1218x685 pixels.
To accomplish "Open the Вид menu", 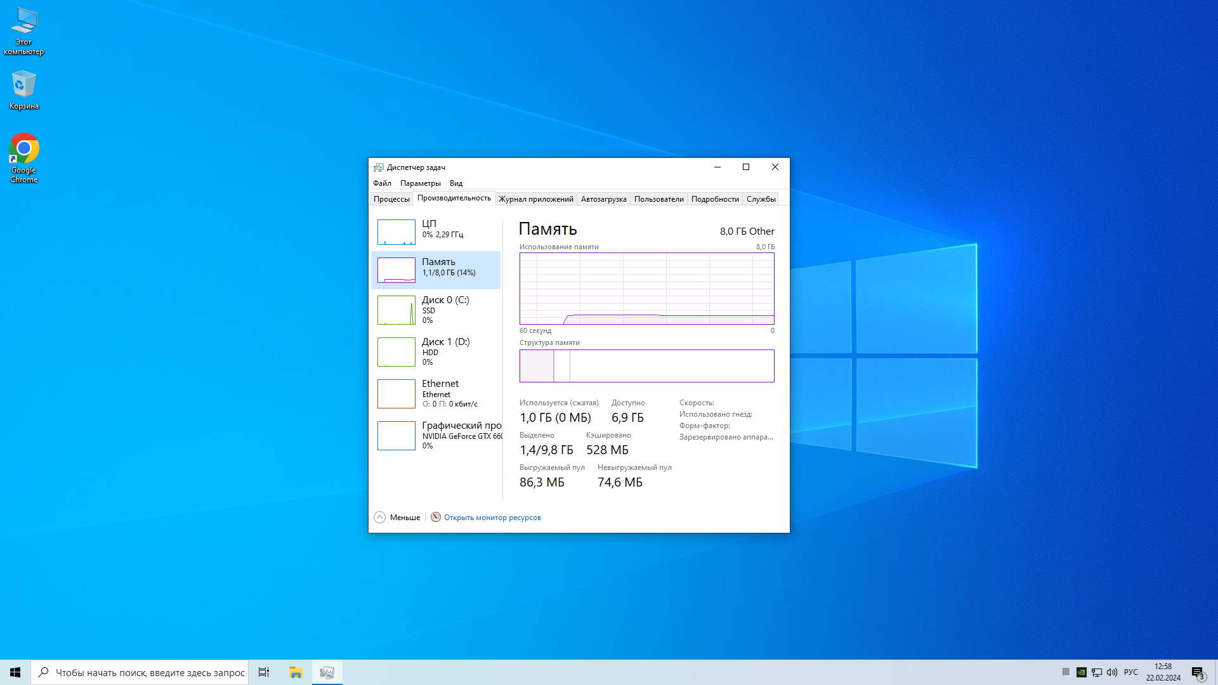I will pos(456,183).
